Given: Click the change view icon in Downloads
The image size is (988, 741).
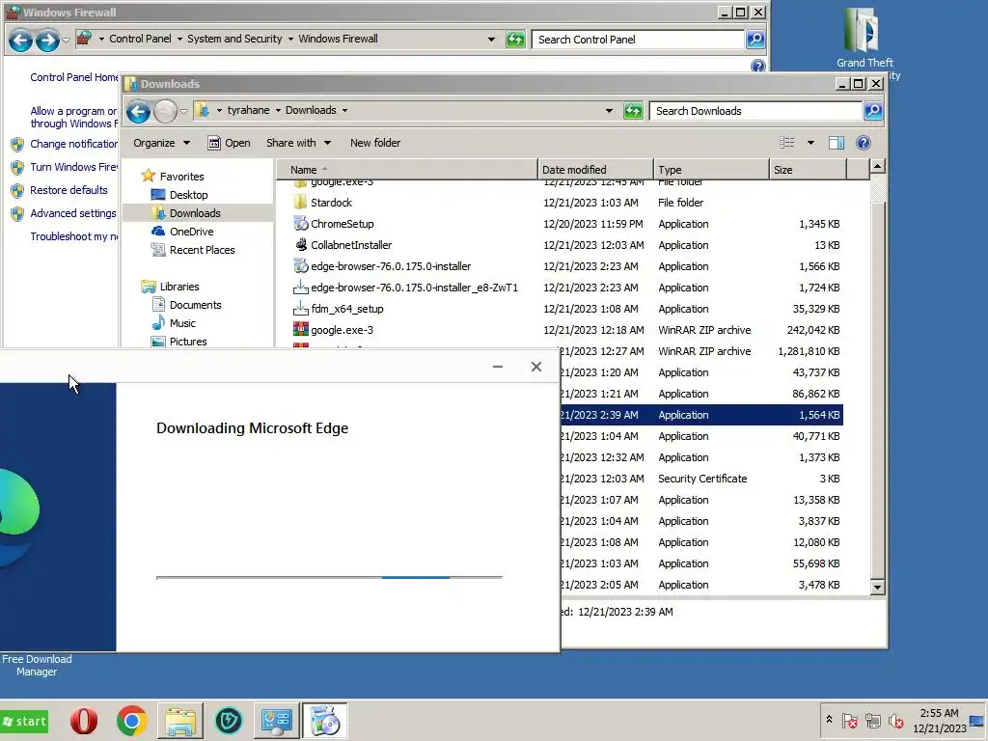Looking at the screenshot, I should pos(787,143).
